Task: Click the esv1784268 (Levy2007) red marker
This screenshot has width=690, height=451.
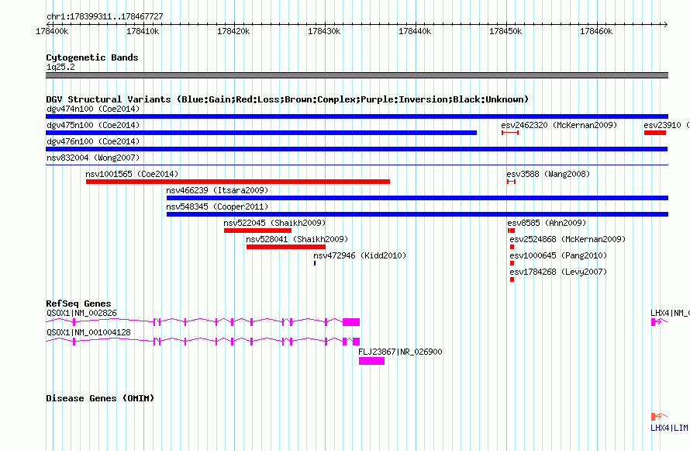Action: pyautogui.click(x=512, y=279)
